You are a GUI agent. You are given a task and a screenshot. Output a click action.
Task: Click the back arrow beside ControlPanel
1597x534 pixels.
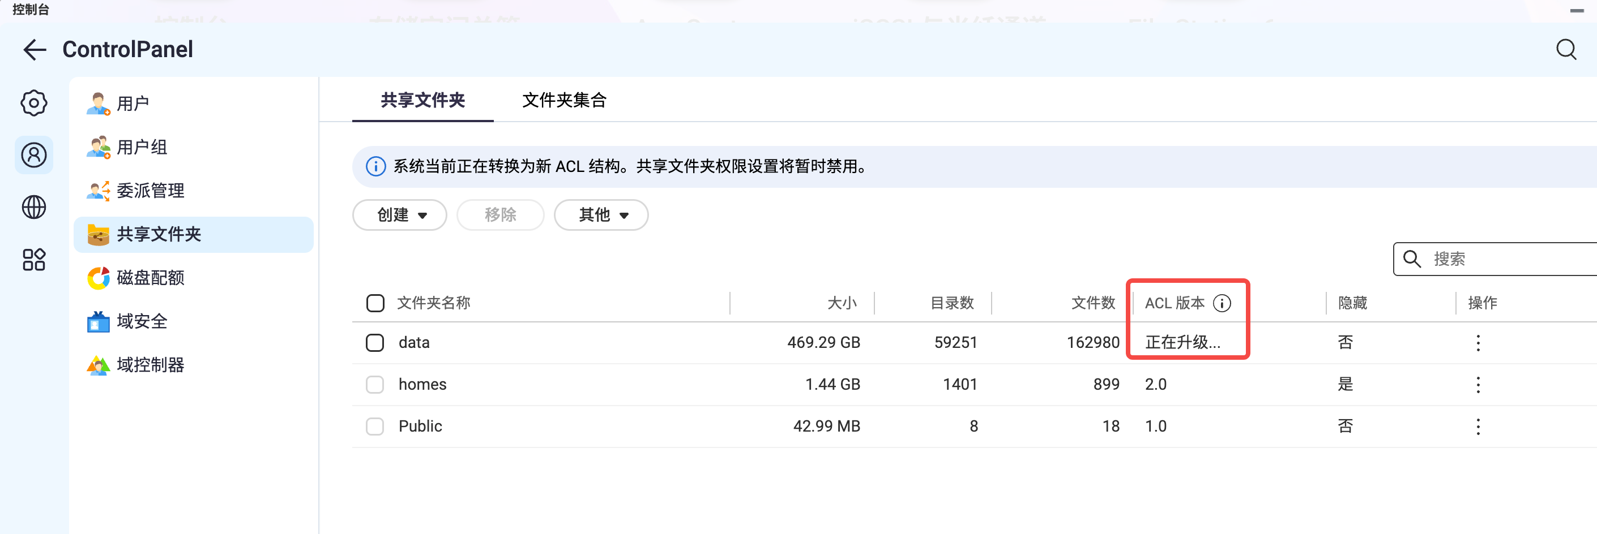pyautogui.click(x=35, y=50)
